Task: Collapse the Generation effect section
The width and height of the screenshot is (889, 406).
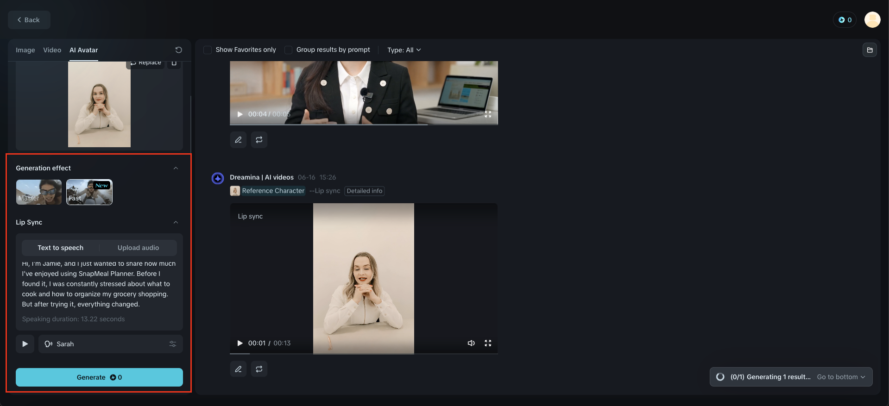Action: 176,168
